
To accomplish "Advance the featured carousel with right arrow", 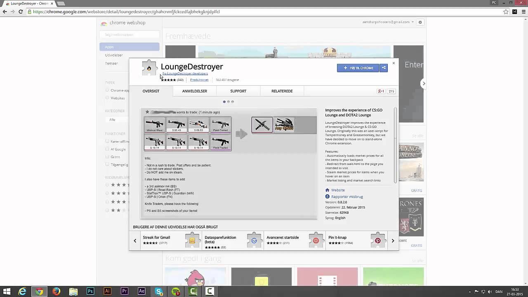I will coord(424,83).
